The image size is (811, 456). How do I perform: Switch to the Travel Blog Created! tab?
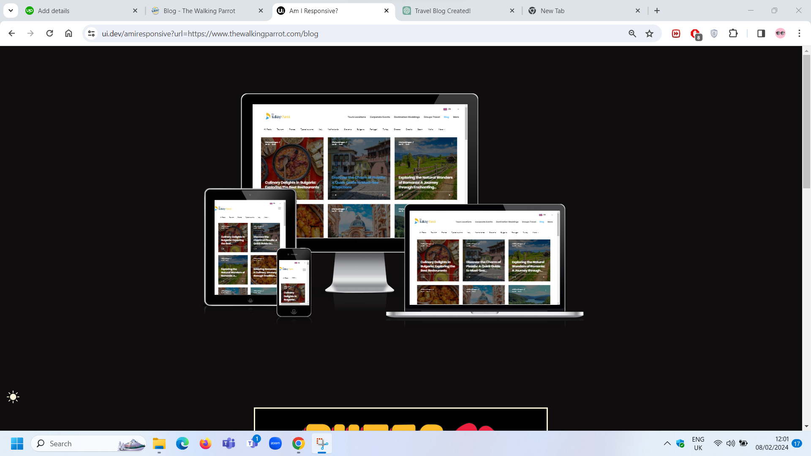[x=442, y=11]
